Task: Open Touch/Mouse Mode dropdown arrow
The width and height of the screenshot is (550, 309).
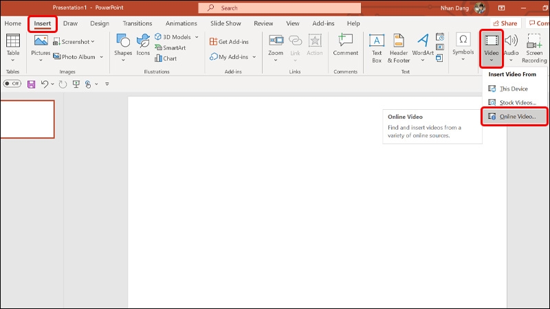Action: [96, 84]
